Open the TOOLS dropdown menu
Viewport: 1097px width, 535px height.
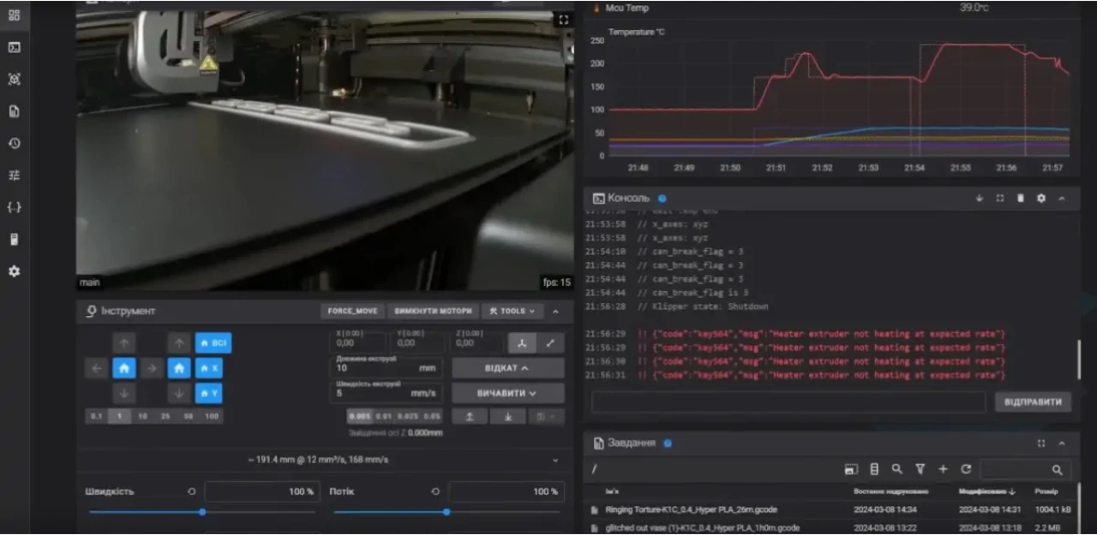[x=512, y=312]
